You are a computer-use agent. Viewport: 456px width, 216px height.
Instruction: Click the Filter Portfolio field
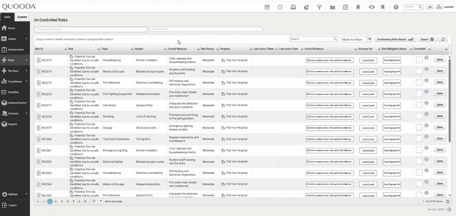coord(206,30)
